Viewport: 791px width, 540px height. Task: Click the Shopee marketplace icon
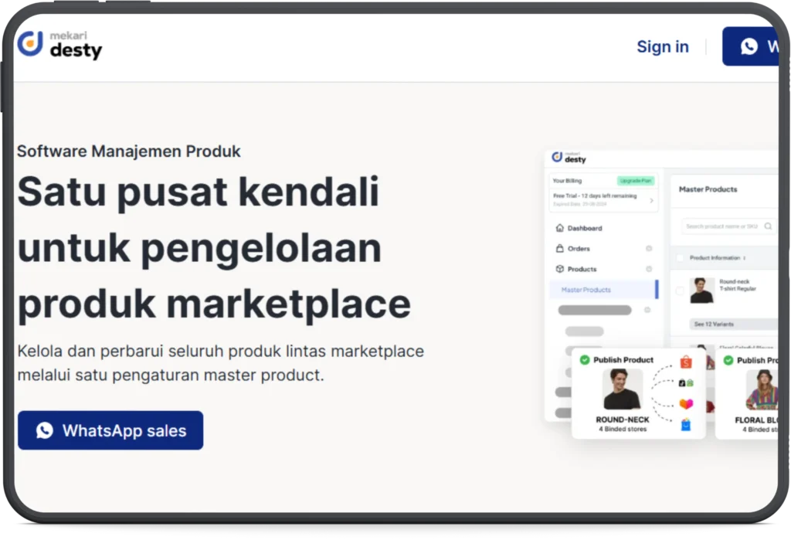coord(686,362)
